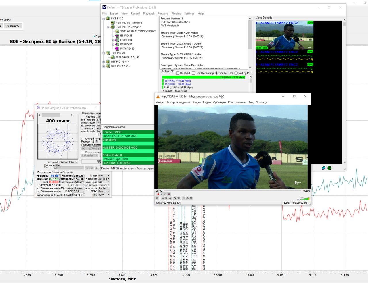Open VLC extended settings icon
The image size is (368, 283).
coord(179,198)
